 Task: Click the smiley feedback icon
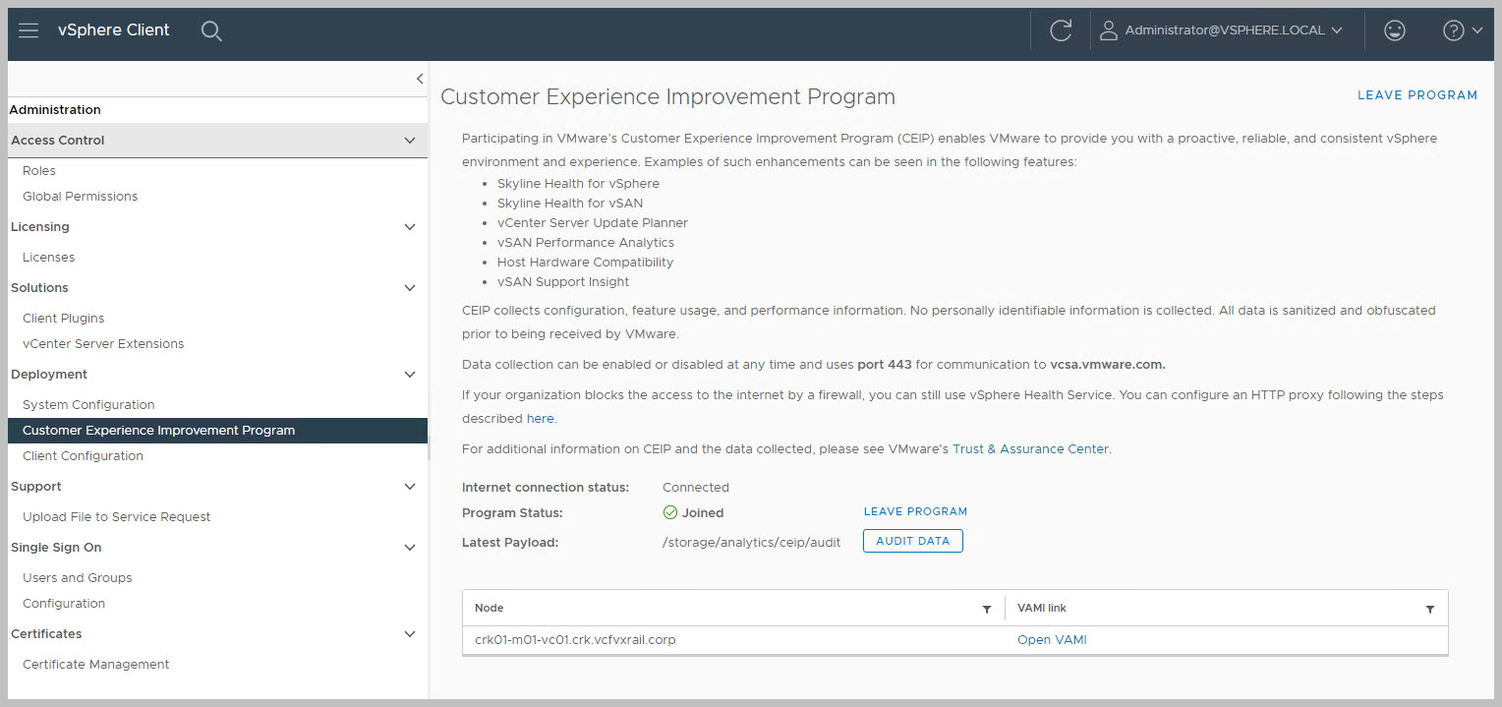(1394, 30)
